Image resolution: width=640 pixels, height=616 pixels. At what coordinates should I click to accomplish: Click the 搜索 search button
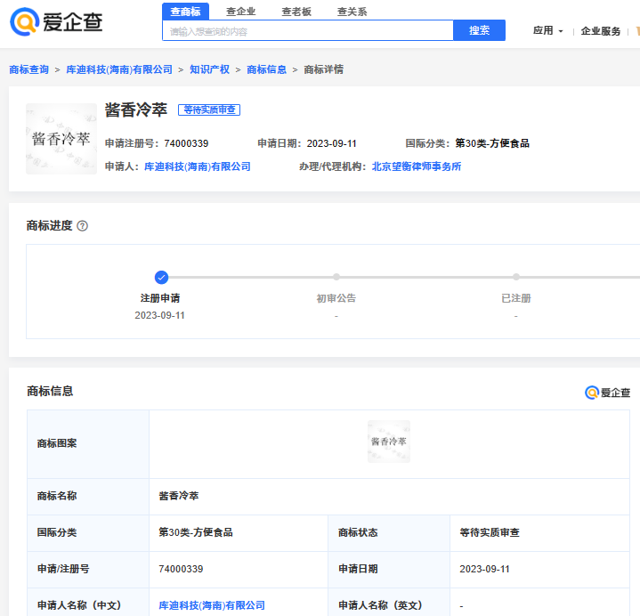pos(479,30)
